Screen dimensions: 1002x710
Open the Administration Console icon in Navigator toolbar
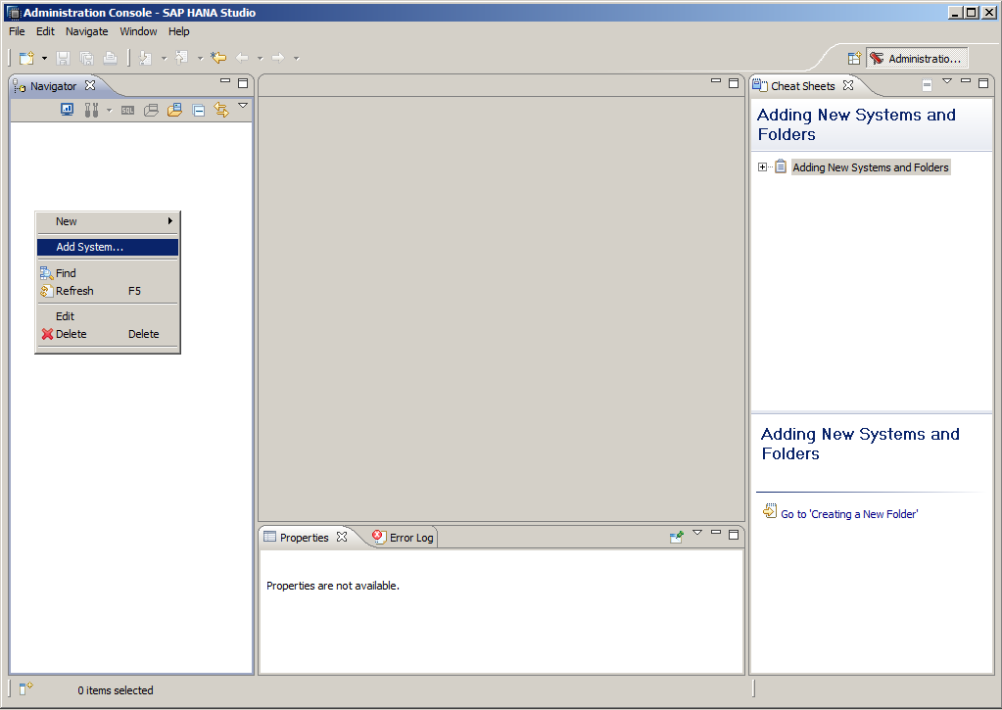click(x=68, y=111)
